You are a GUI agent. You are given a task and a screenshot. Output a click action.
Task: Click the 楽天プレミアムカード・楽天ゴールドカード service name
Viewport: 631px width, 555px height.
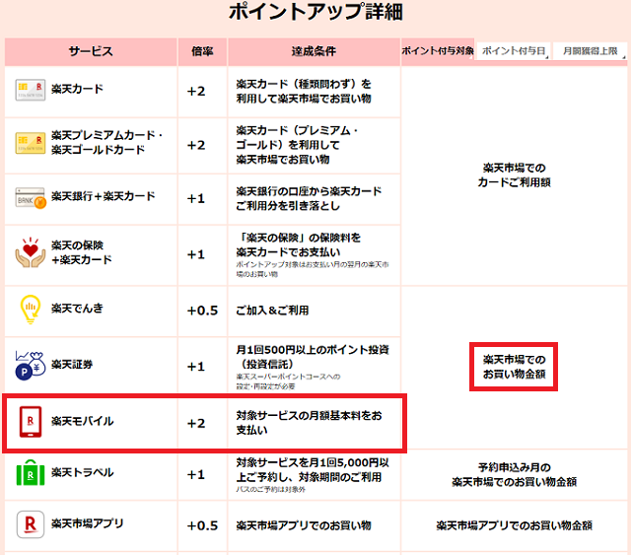coord(106,143)
